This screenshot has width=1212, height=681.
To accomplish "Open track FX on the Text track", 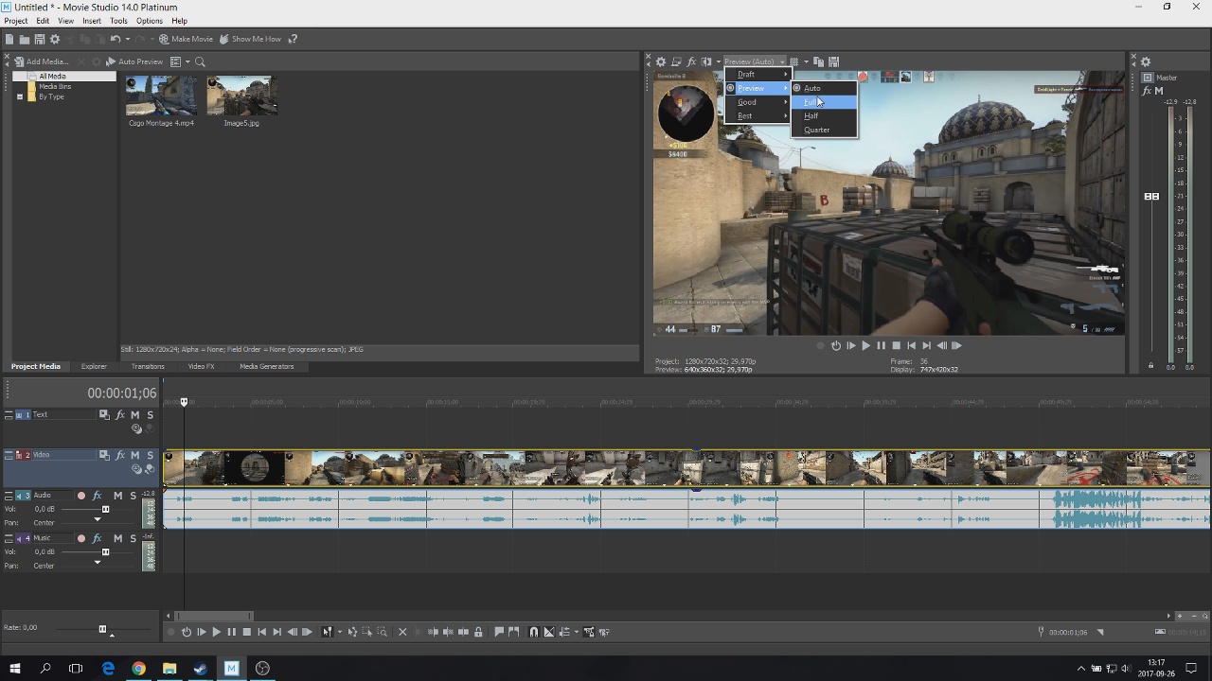I will point(120,415).
